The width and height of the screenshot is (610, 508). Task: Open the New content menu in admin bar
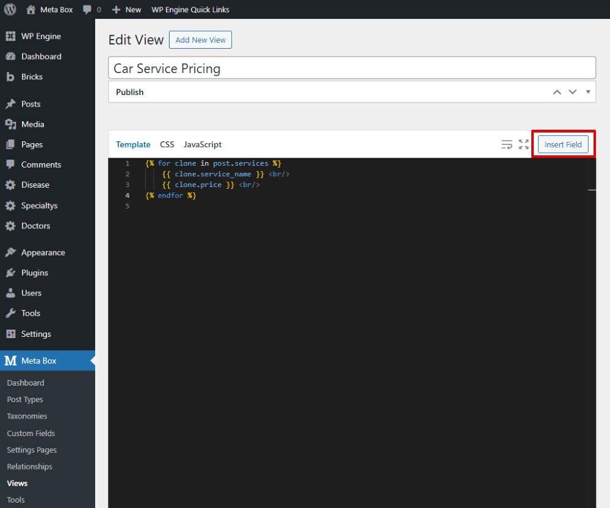click(127, 10)
